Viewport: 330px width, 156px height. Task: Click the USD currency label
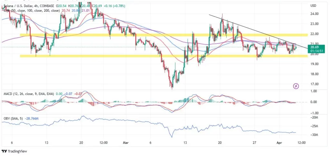click(x=313, y=6)
